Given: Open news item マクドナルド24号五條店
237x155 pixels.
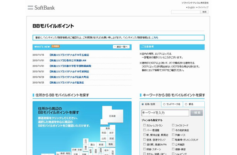Looking at the screenshot, I should point(69,55).
